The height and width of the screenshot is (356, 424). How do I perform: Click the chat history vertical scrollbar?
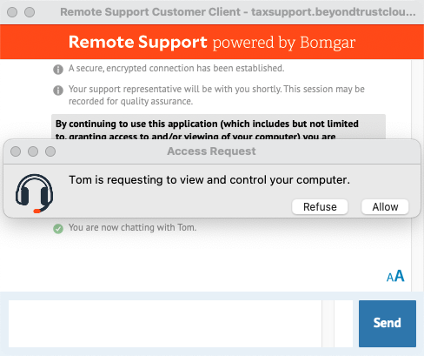coord(417,175)
